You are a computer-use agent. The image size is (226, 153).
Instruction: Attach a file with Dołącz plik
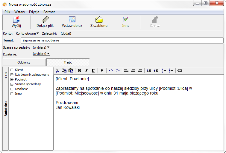[x=45, y=22]
